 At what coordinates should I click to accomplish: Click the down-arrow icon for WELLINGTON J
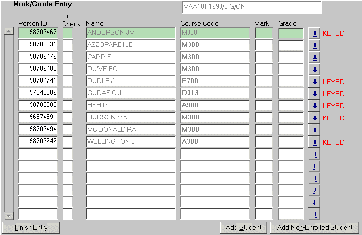[315, 142]
